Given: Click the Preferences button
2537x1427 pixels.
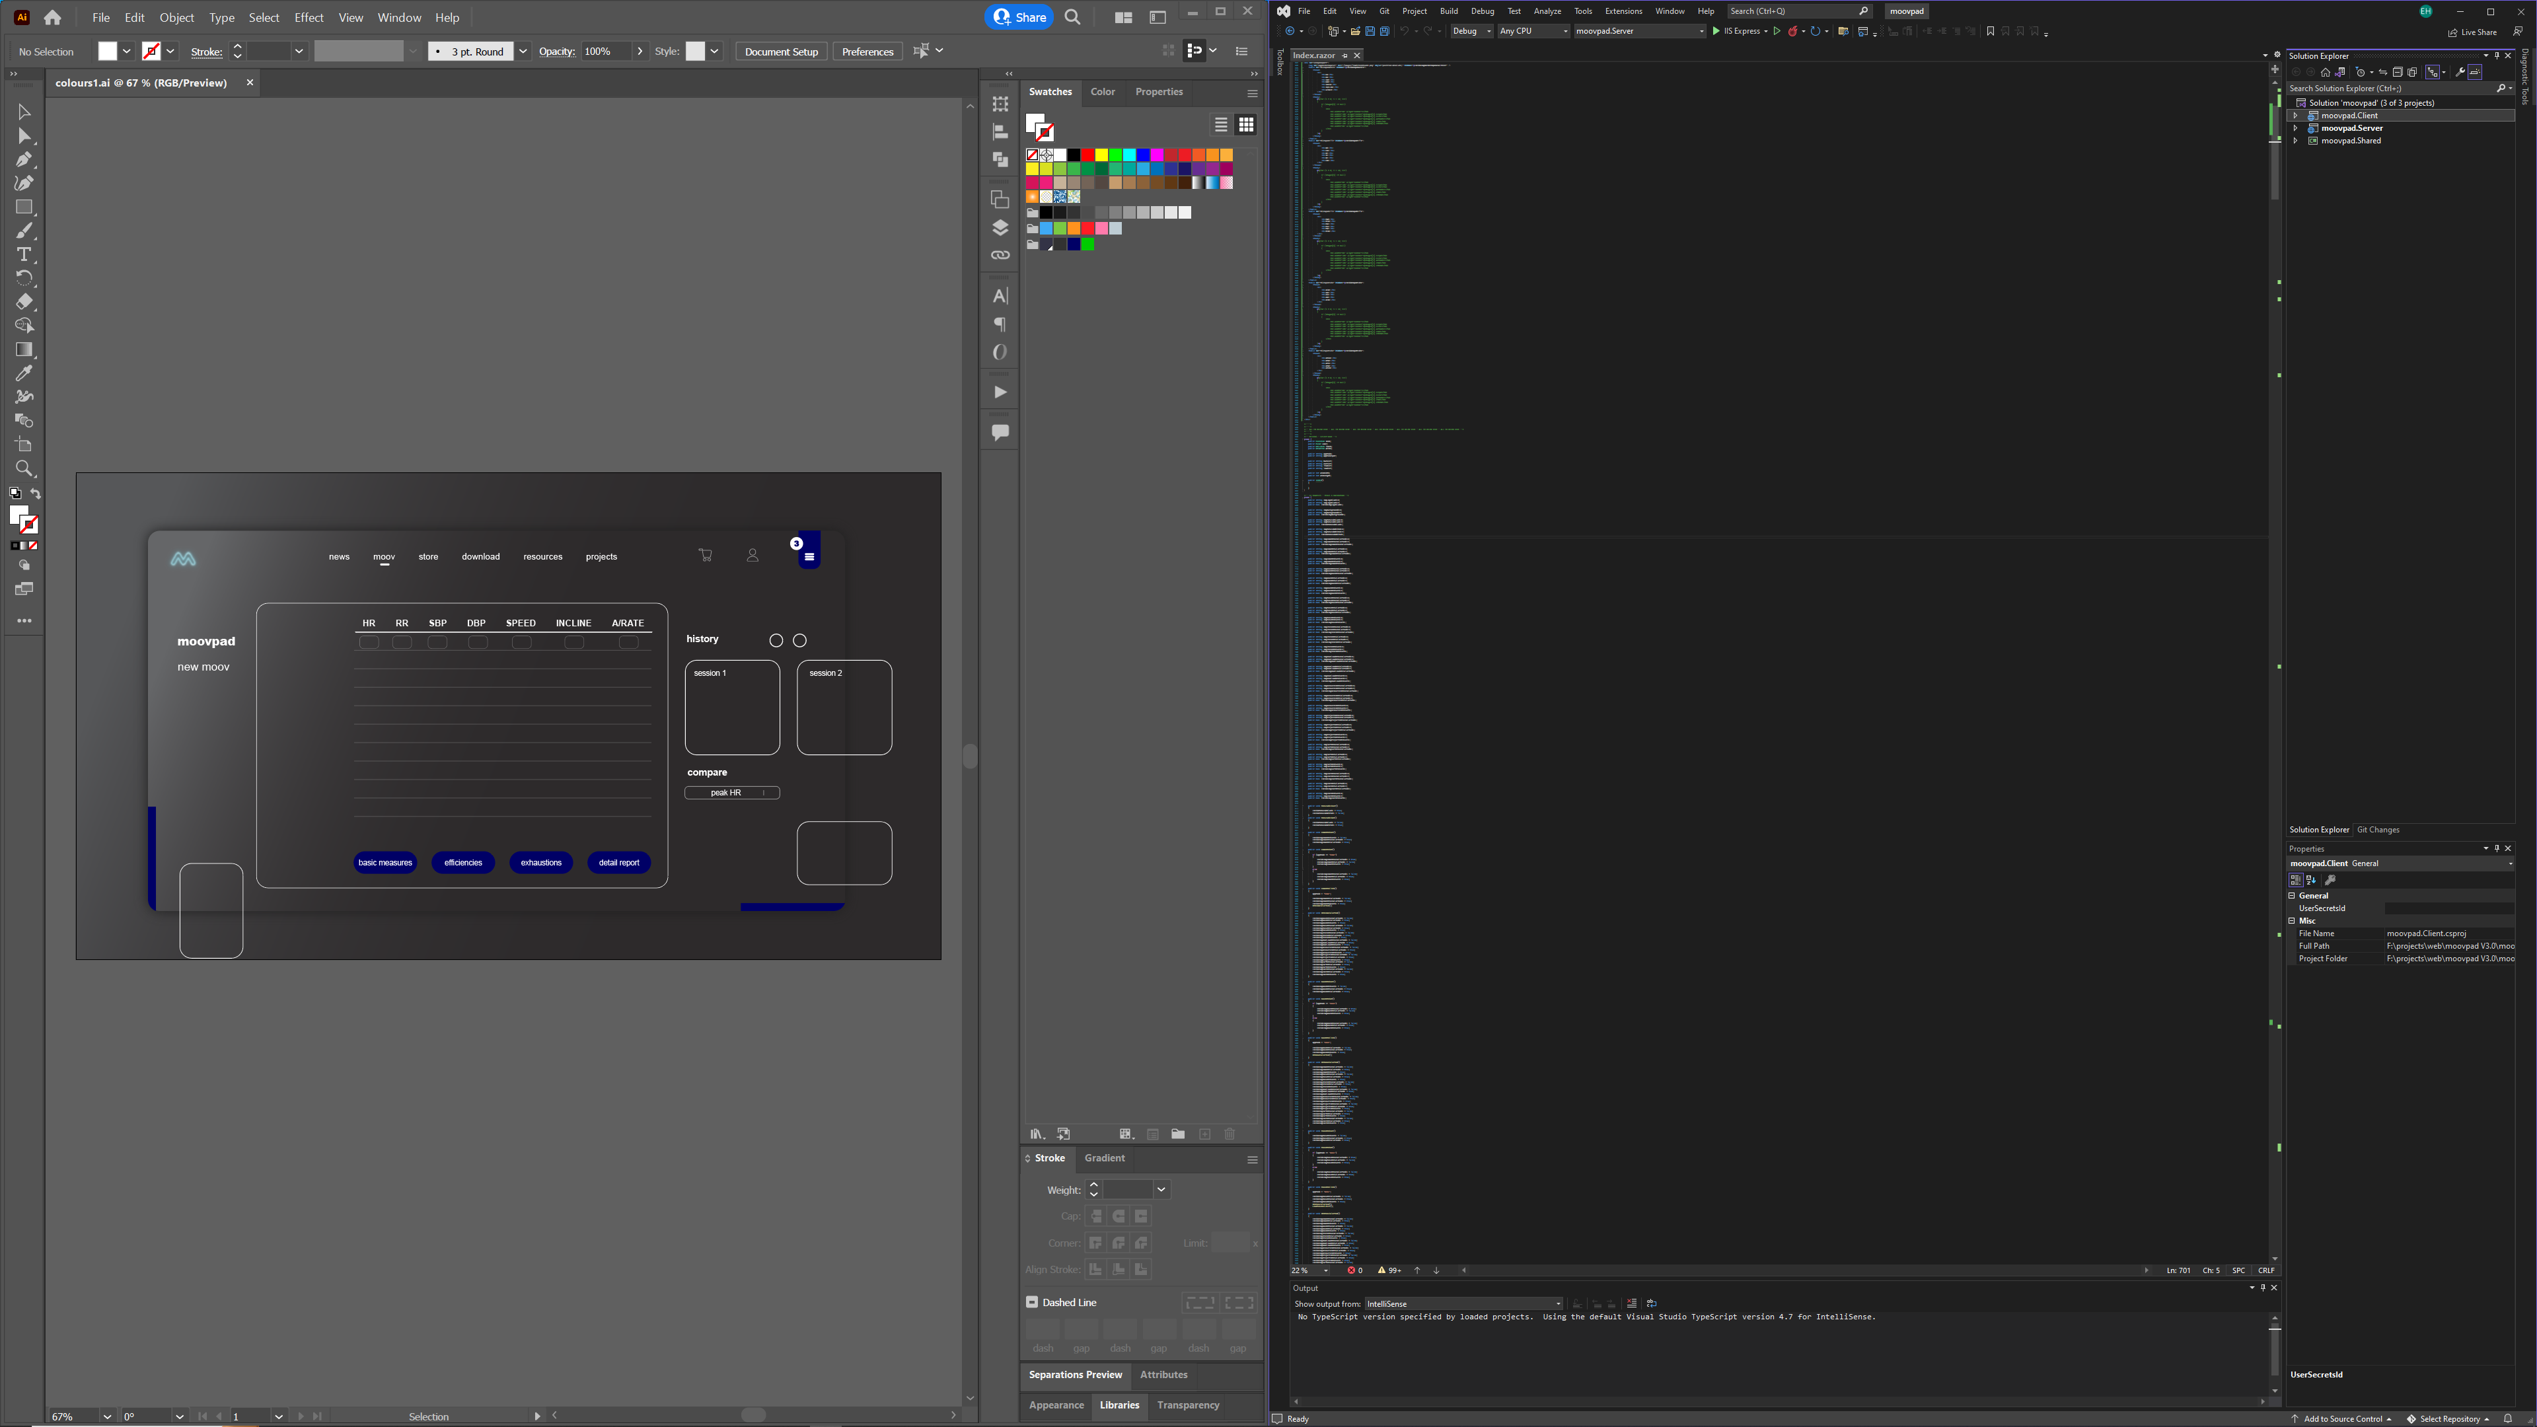Looking at the screenshot, I should 867,52.
